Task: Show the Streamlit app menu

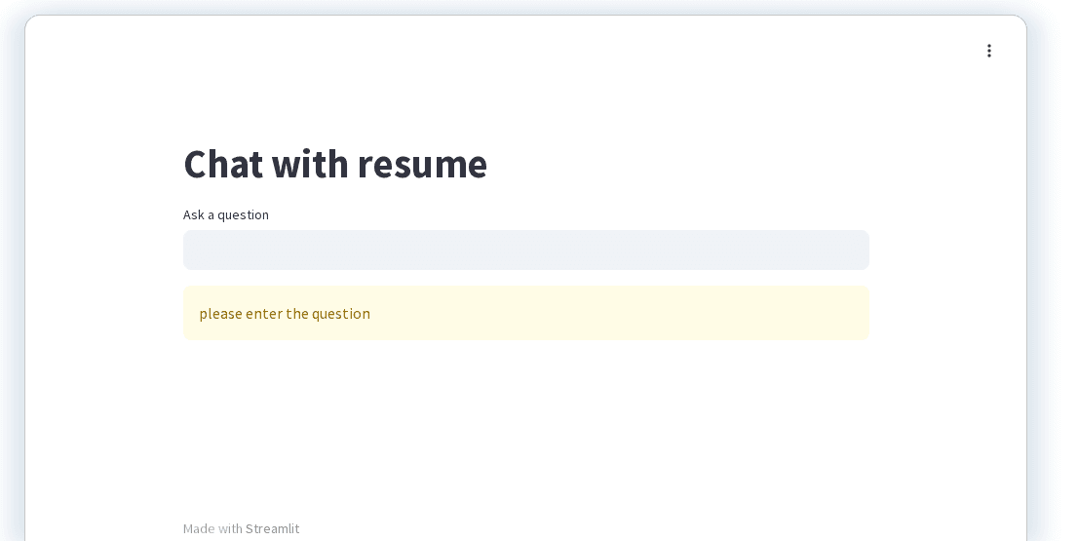Action: pos(989,51)
